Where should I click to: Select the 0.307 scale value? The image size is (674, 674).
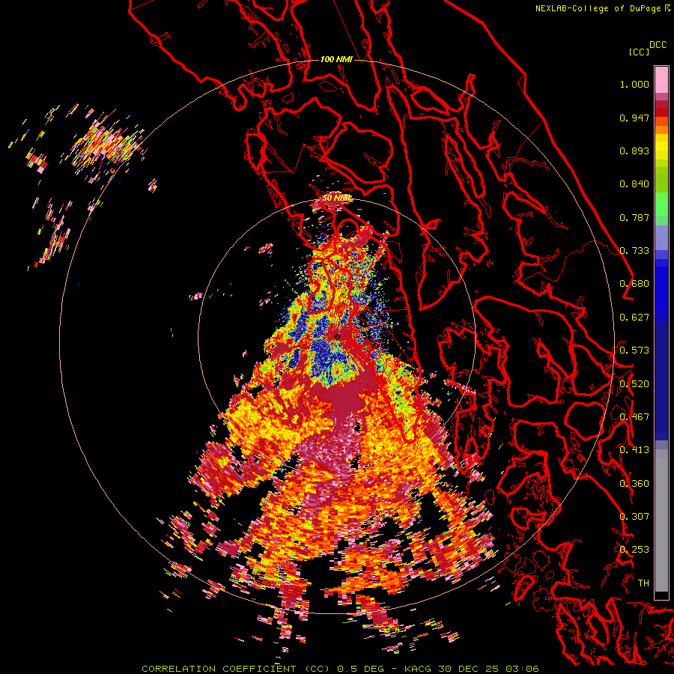pyautogui.click(x=634, y=517)
